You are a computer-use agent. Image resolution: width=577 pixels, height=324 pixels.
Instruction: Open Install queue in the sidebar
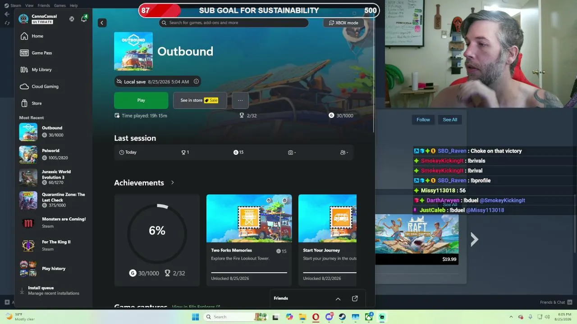[53, 290]
